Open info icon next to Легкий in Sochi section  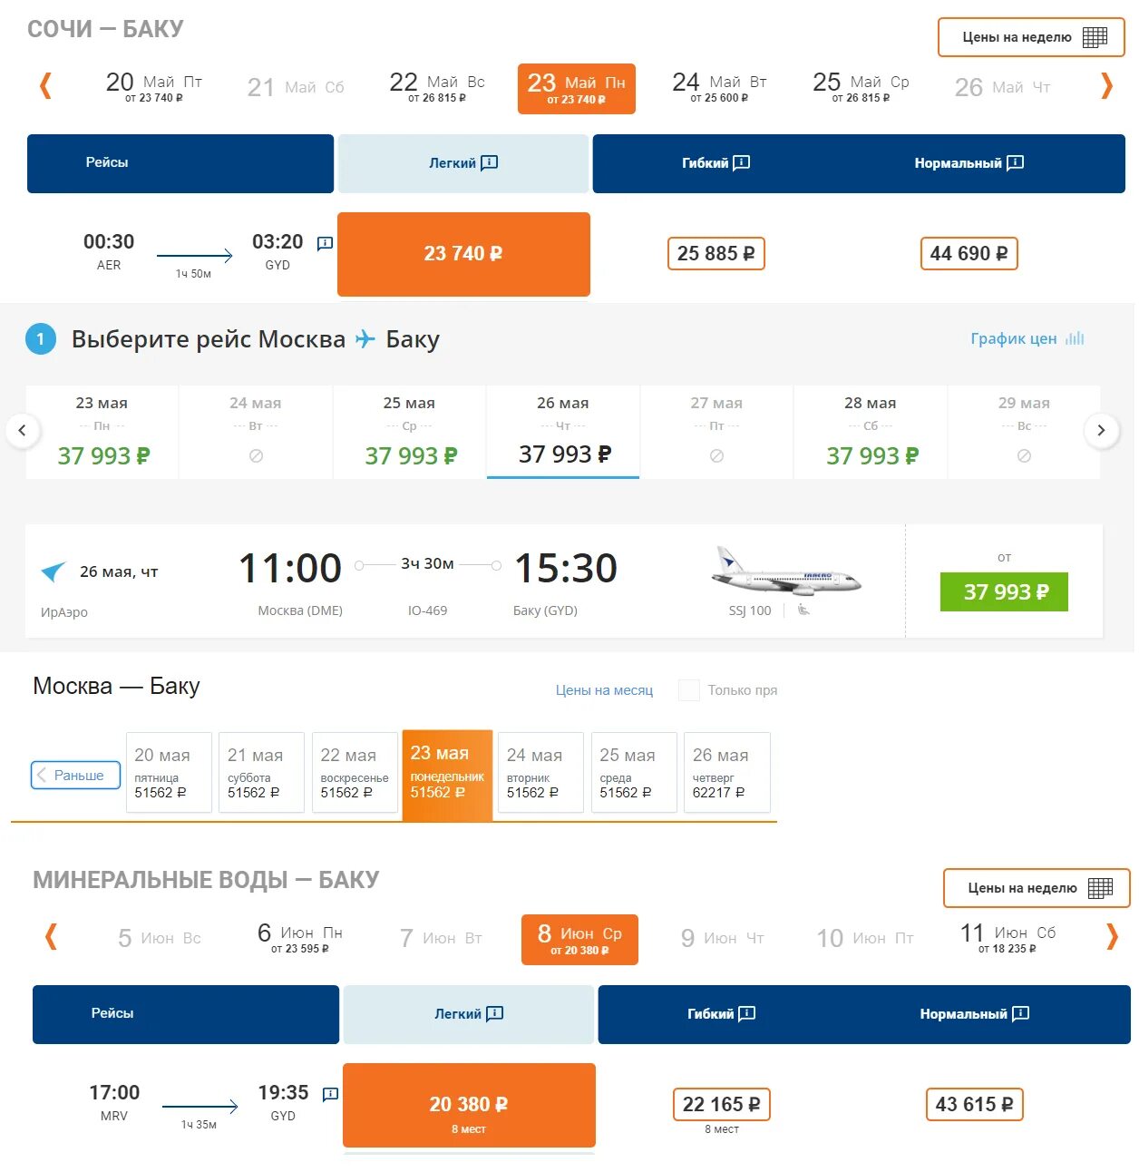click(489, 163)
